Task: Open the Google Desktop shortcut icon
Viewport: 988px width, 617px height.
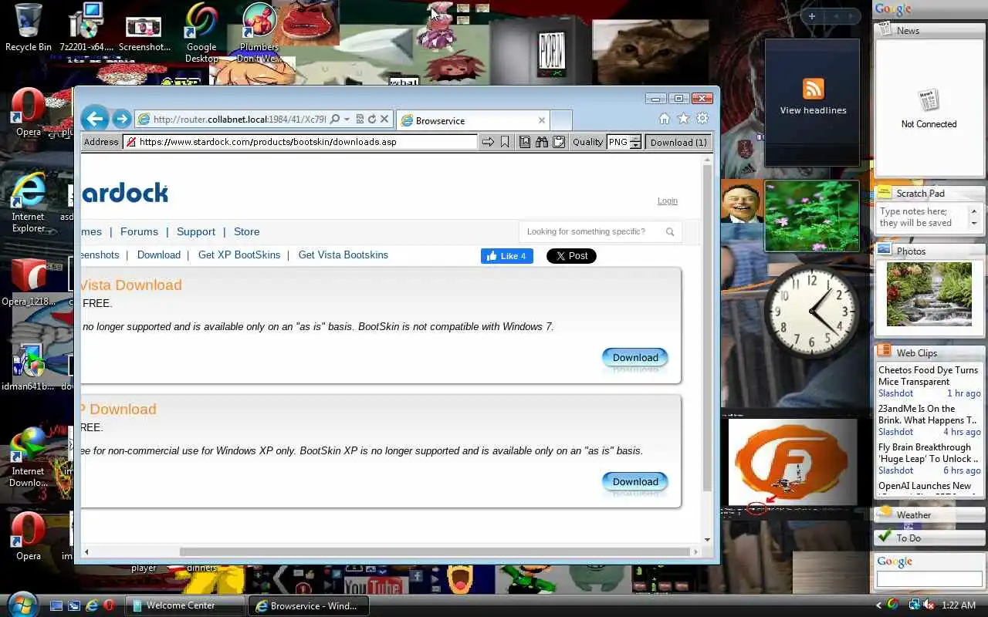Action: [x=201, y=33]
